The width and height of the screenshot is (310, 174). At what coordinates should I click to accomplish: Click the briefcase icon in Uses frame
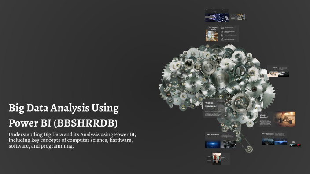pos(222,28)
